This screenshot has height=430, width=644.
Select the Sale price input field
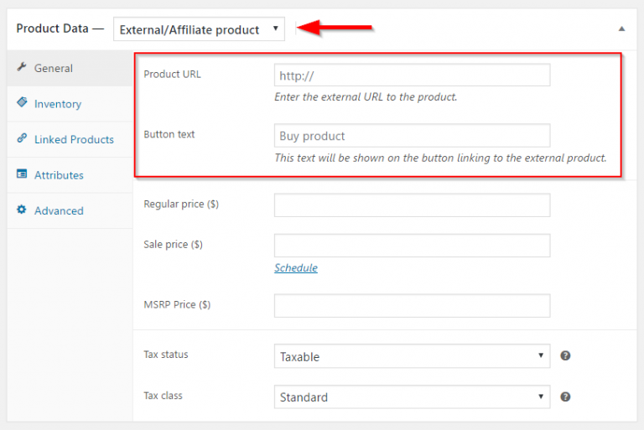click(x=412, y=246)
